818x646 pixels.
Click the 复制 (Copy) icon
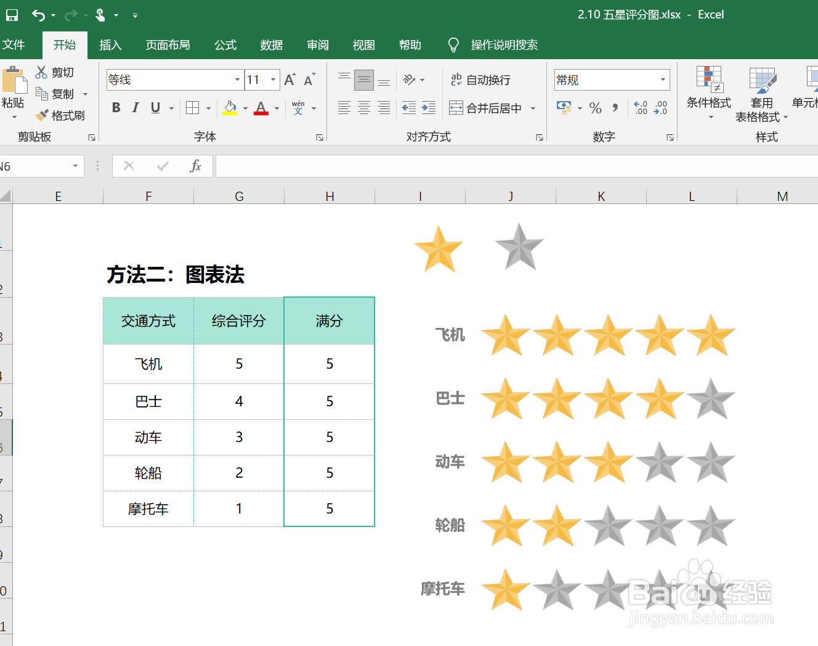coord(41,94)
